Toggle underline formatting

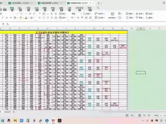pos(7,18)
